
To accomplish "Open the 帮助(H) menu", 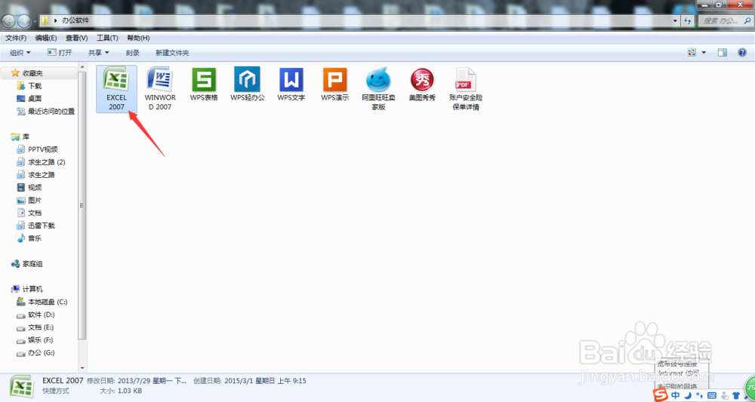I will click(x=138, y=38).
